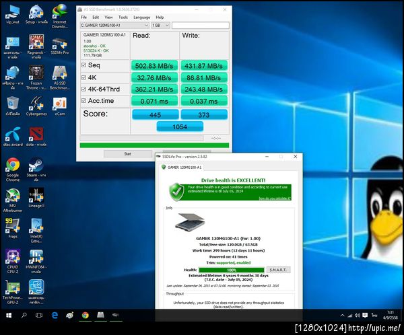This screenshot has height=335, width=404.
Task: Click the taskbar search magnifier icon
Action: (24, 315)
